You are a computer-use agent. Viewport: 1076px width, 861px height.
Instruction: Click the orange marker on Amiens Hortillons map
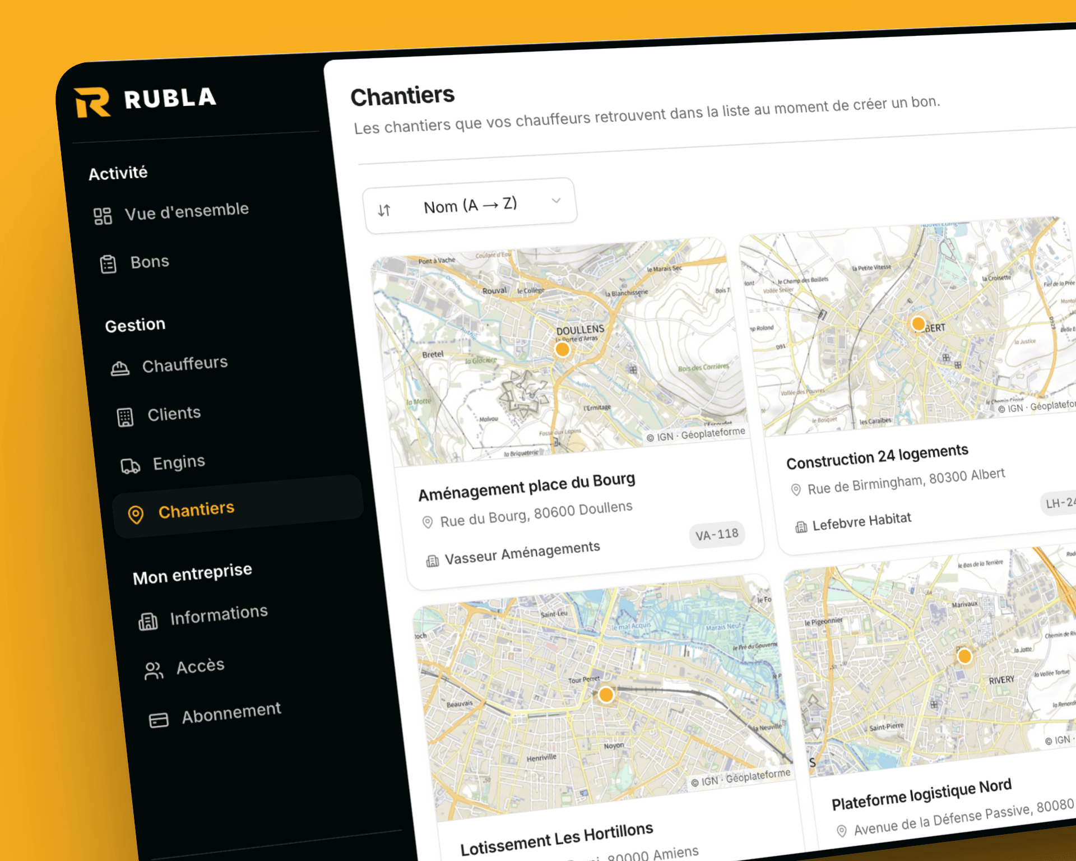606,695
